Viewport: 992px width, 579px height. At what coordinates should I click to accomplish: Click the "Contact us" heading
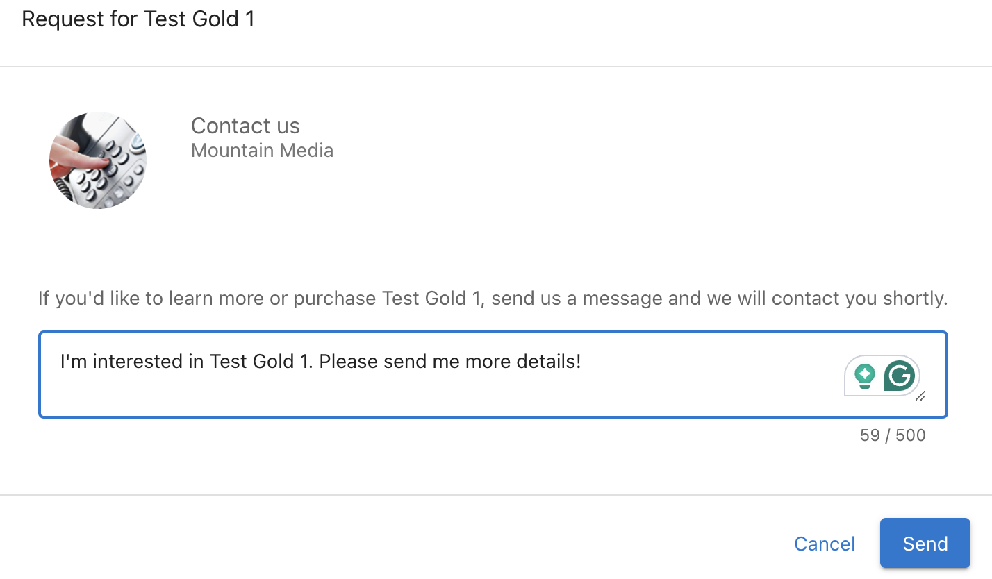click(245, 126)
